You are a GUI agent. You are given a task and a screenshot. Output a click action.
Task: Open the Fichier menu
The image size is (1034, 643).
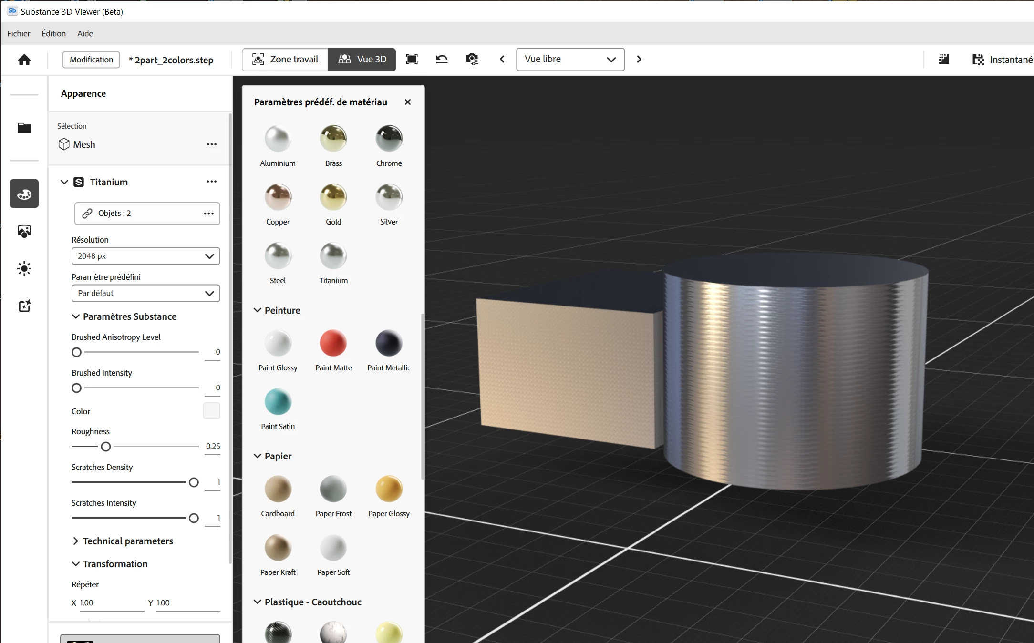click(x=19, y=33)
